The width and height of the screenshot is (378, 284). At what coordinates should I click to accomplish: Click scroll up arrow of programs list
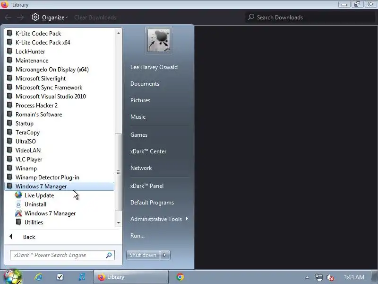coord(119,33)
